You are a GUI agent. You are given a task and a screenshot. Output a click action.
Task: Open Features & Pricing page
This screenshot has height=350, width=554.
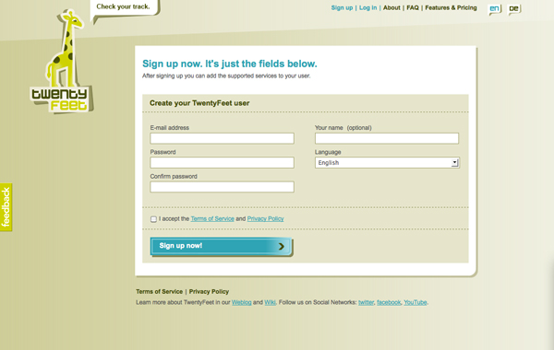[451, 7]
